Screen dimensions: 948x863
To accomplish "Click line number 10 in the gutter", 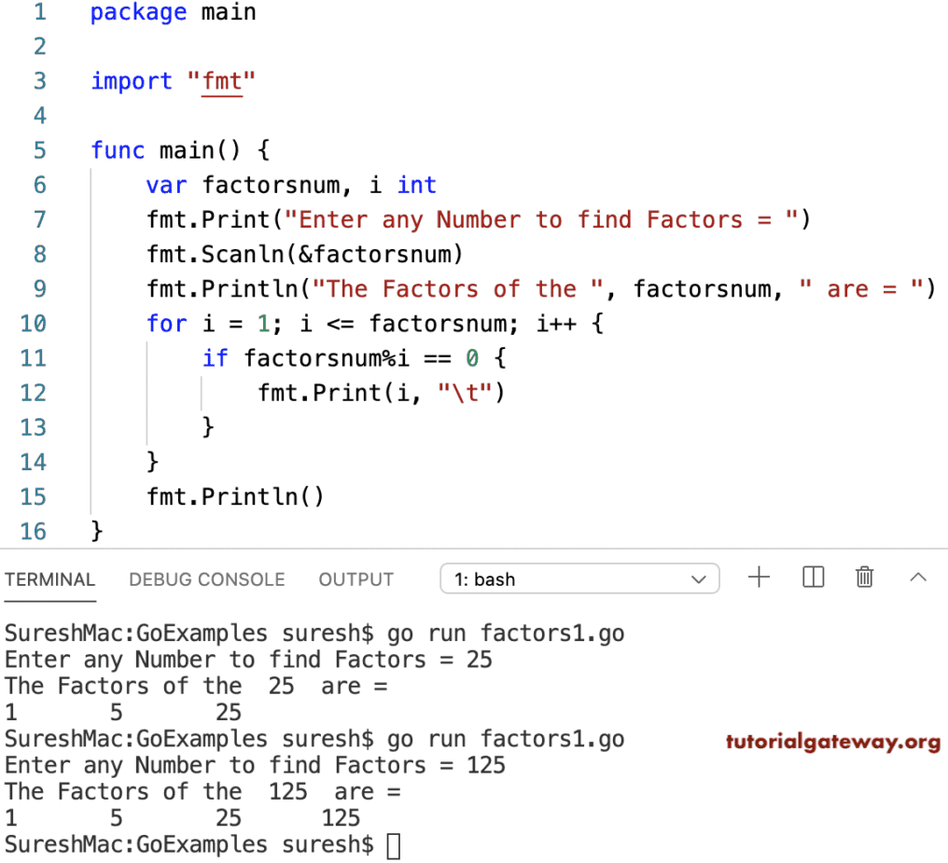I will point(33,323).
